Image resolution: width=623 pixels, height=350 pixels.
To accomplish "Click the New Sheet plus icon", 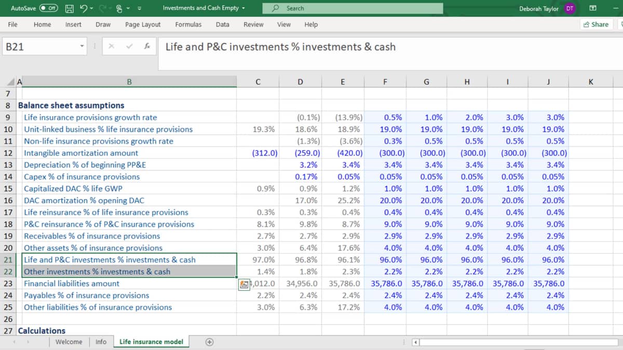I will pyautogui.click(x=209, y=342).
